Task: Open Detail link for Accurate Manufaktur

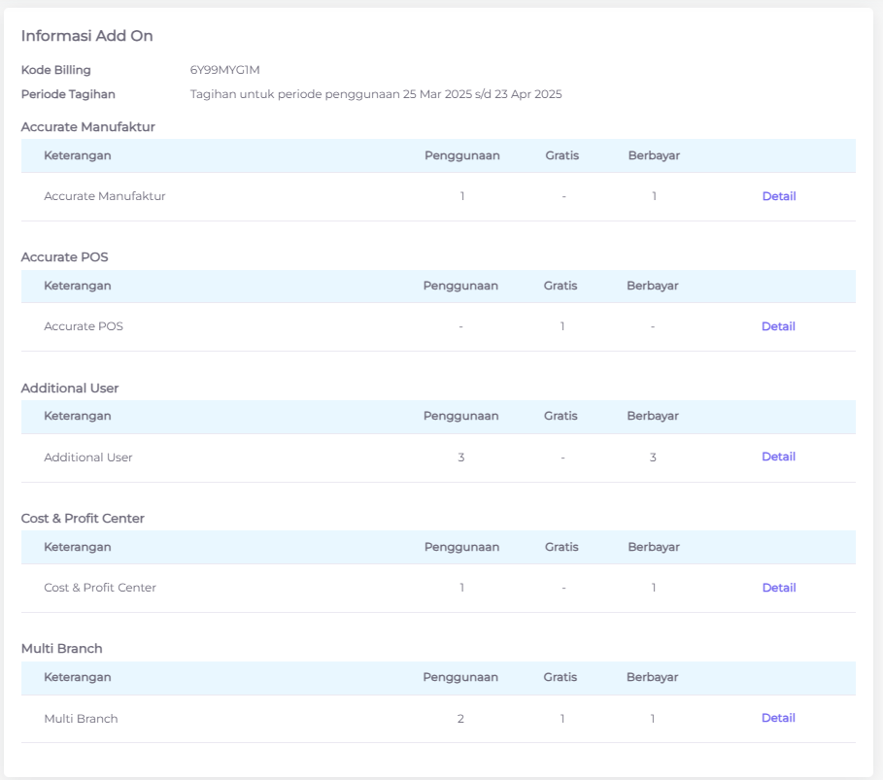Action: coord(778,196)
